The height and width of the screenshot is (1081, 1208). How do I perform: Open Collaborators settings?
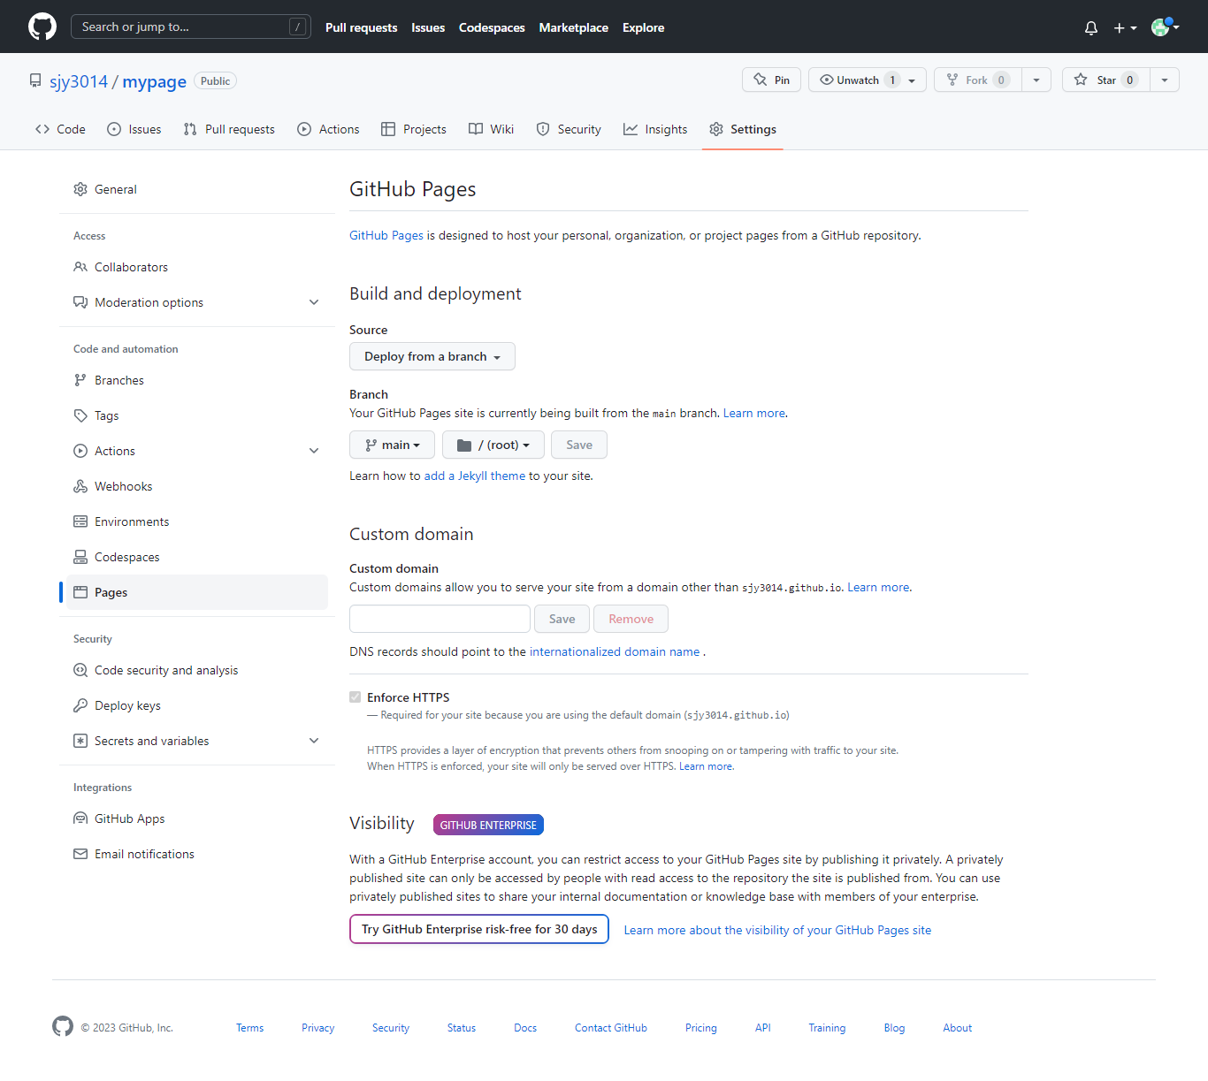[197, 267]
